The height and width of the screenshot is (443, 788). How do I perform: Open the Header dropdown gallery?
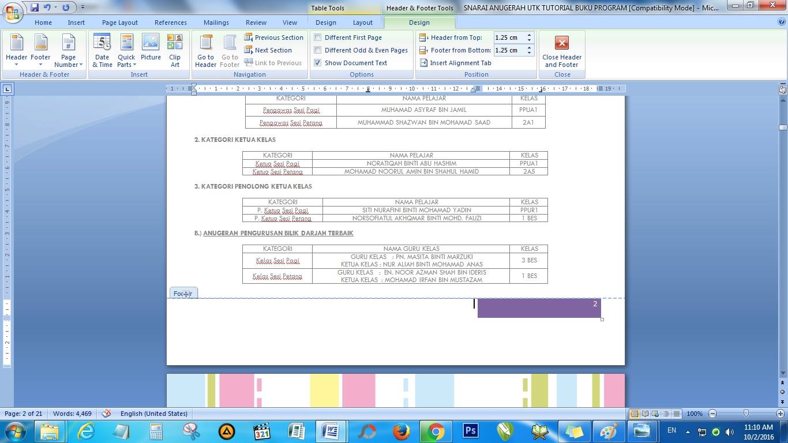(x=16, y=51)
